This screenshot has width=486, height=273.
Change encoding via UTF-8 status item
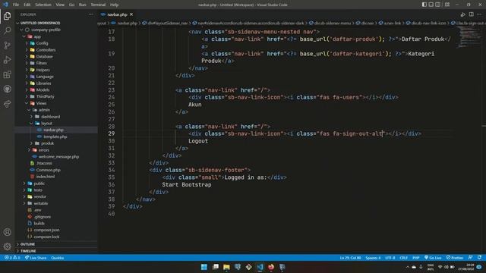coord(390,258)
